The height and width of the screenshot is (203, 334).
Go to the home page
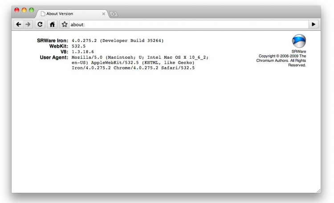pos(52,24)
